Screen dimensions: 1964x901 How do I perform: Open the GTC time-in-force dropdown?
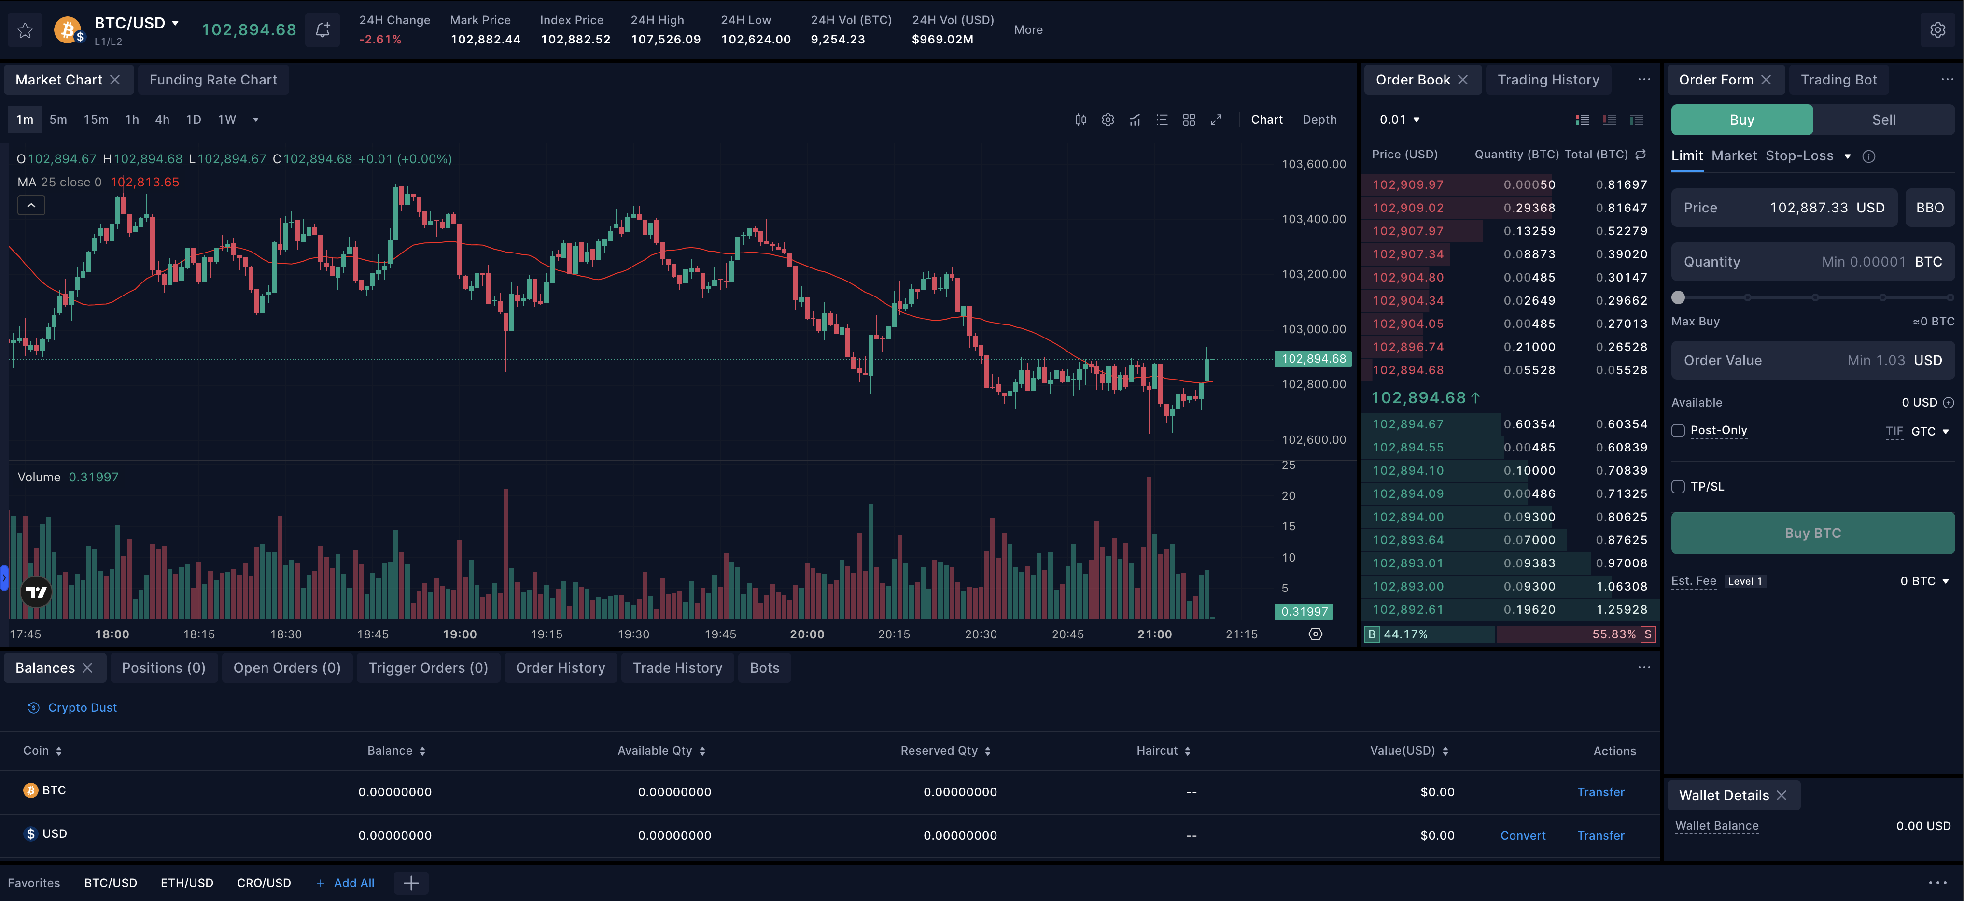pyautogui.click(x=1929, y=431)
